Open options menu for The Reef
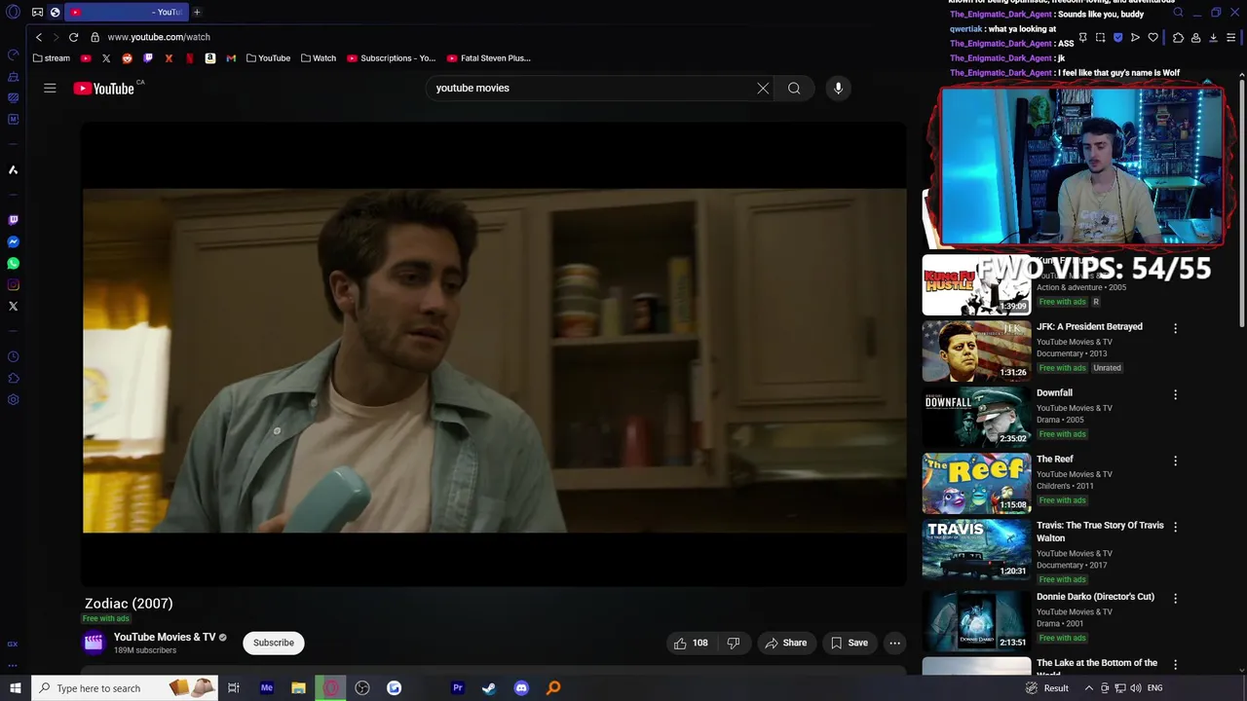This screenshot has height=701, width=1247. coord(1175,461)
